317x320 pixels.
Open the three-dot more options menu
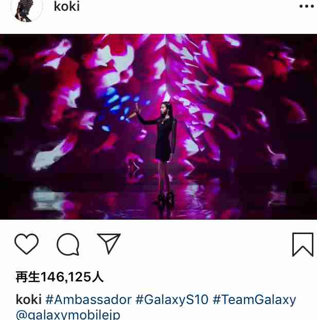point(306,6)
